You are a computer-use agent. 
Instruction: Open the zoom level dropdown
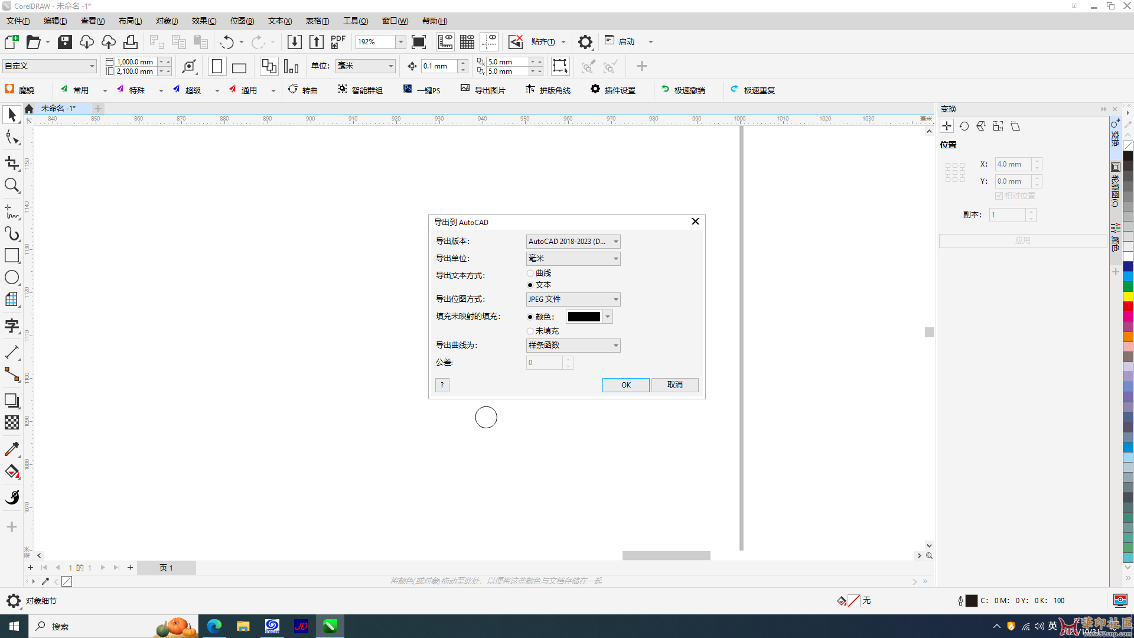(x=401, y=42)
